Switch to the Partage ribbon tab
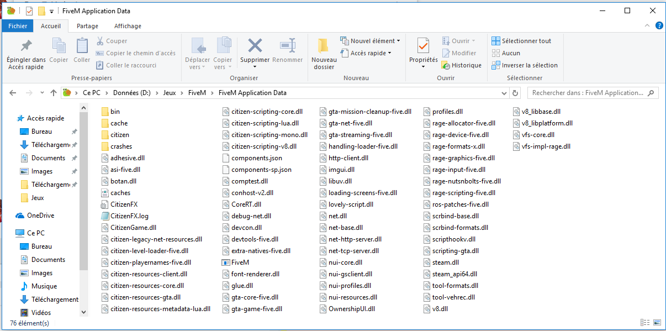 coord(87,26)
